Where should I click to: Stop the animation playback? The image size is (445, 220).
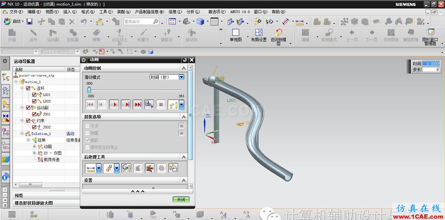click(x=161, y=105)
